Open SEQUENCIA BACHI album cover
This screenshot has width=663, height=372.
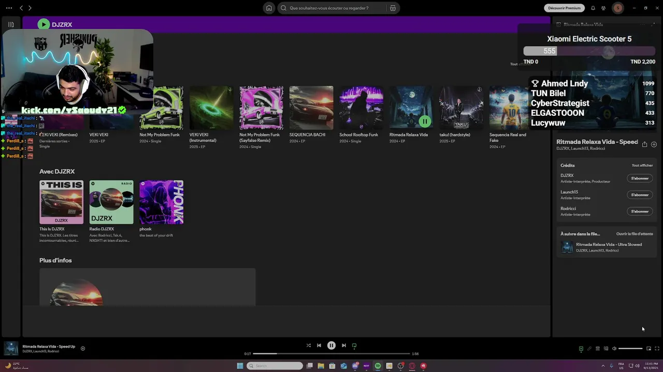tap(311, 108)
